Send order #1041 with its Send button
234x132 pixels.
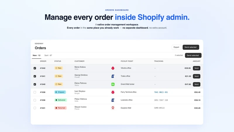click(197, 76)
